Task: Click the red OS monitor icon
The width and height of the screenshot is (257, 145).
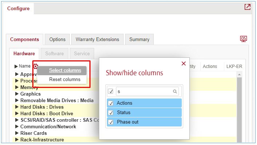Action: coord(244,39)
